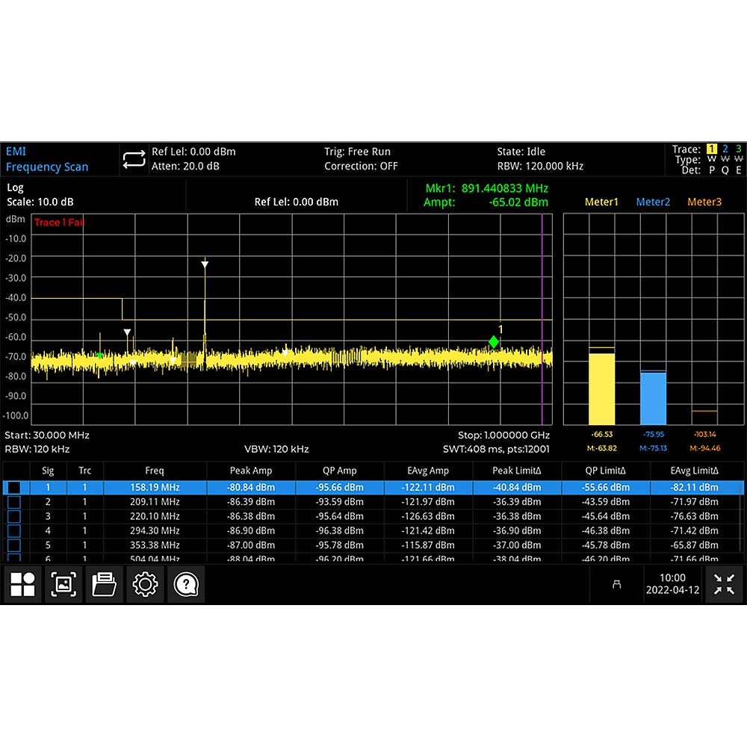
Task: Select the Meter3 label
Action: click(x=704, y=202)
